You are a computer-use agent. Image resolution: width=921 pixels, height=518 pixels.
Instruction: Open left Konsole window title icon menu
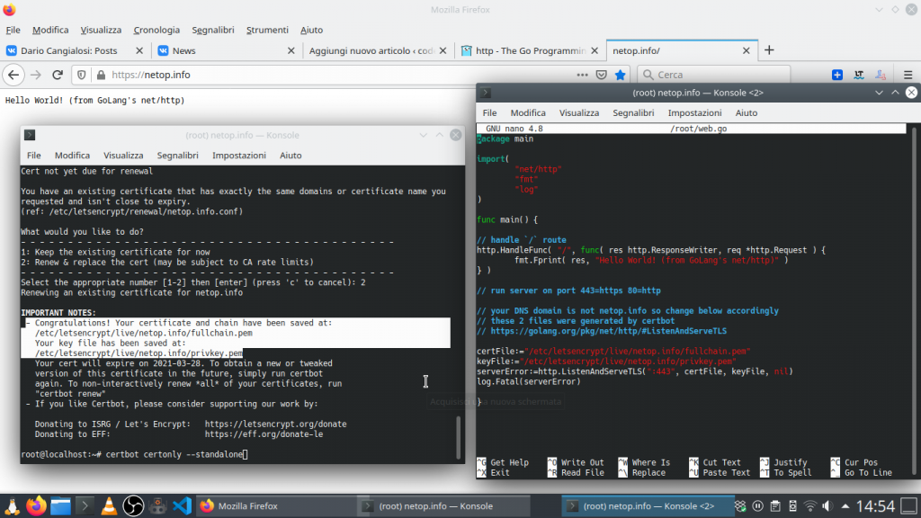click(x=30, y=135)
